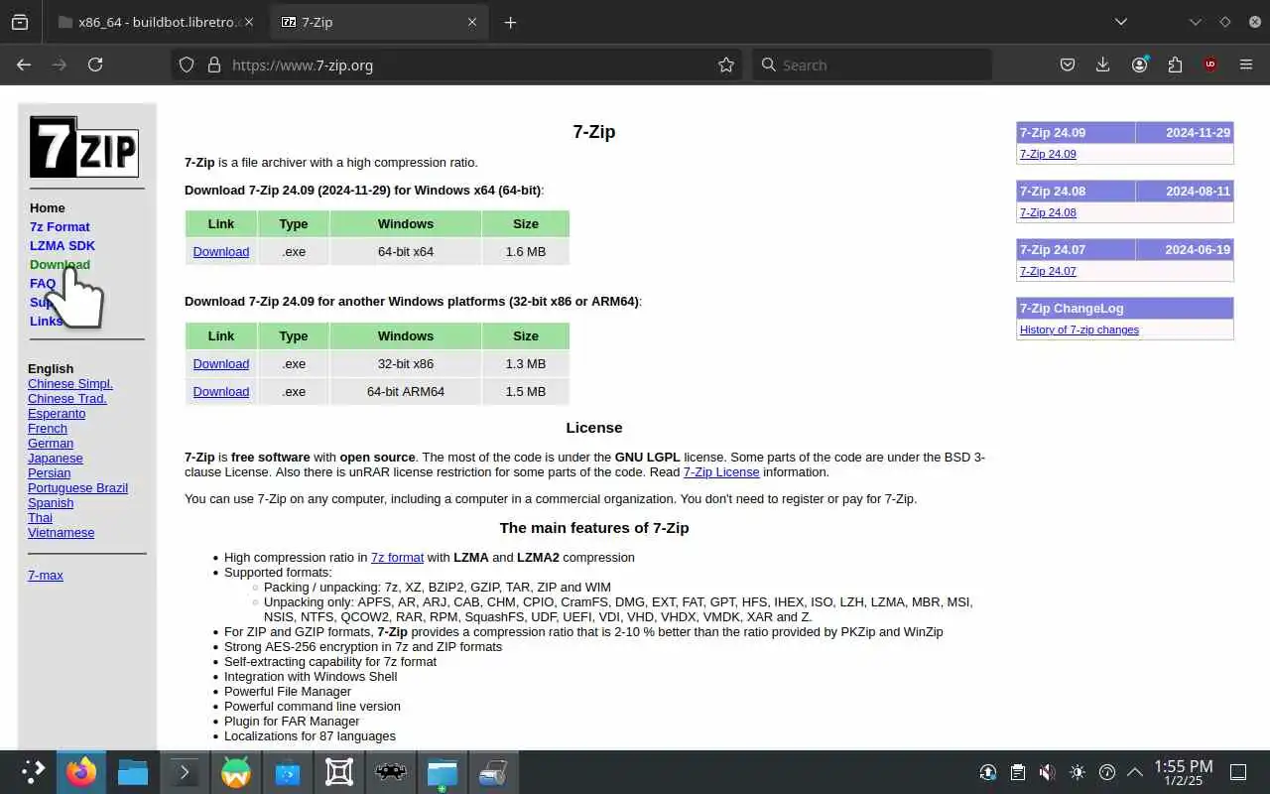
Task: Expand the list all tabs chevron
Action: [x=1121, y=22]
